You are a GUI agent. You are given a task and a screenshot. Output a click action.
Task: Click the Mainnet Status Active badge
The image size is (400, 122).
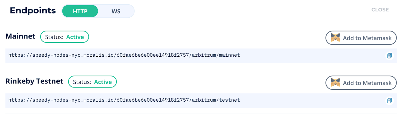click(x=64, y=37)
